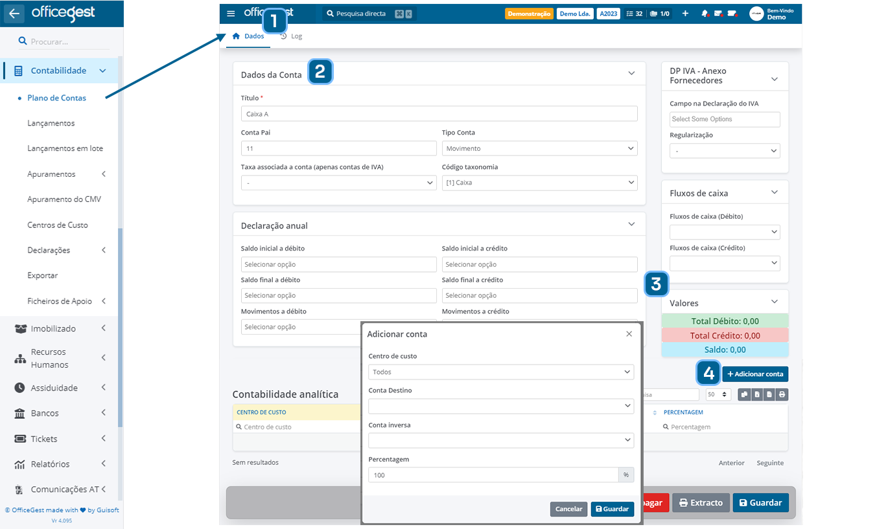Click the PDF export icon
The width and height of the screenshot is (888, 529).
(769, 394)
